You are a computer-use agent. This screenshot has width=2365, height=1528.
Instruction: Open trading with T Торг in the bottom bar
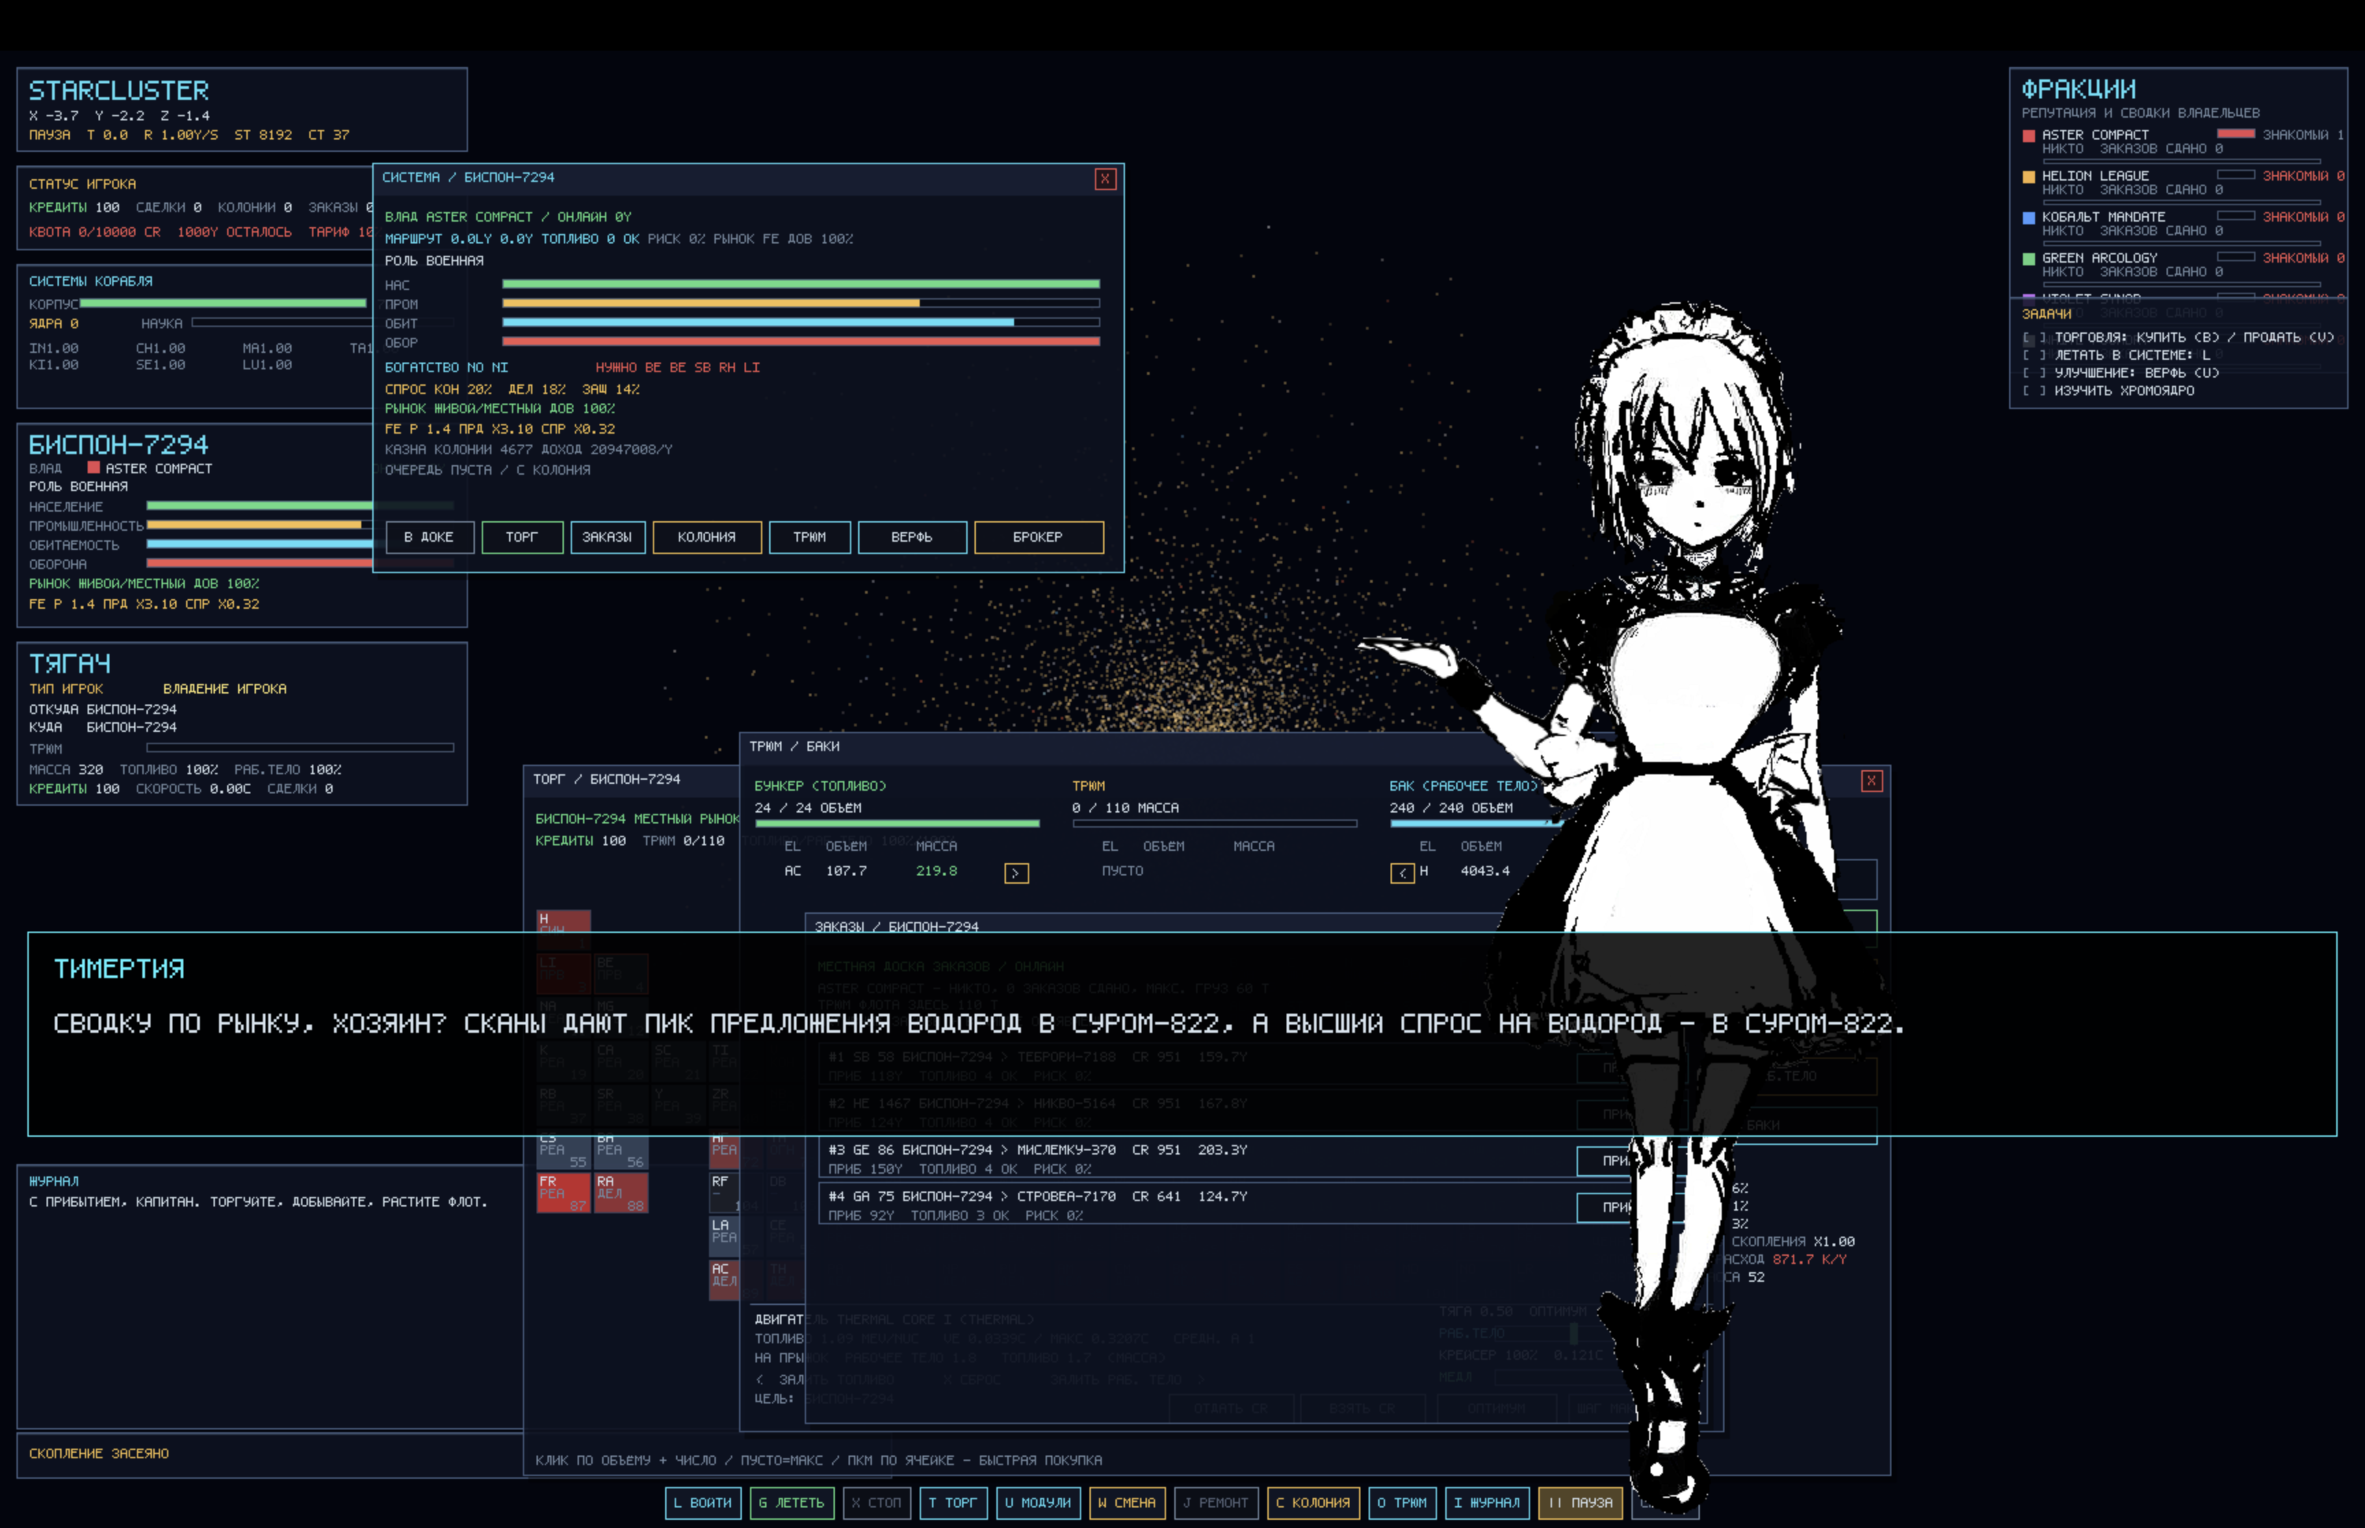coord(953,1503)
